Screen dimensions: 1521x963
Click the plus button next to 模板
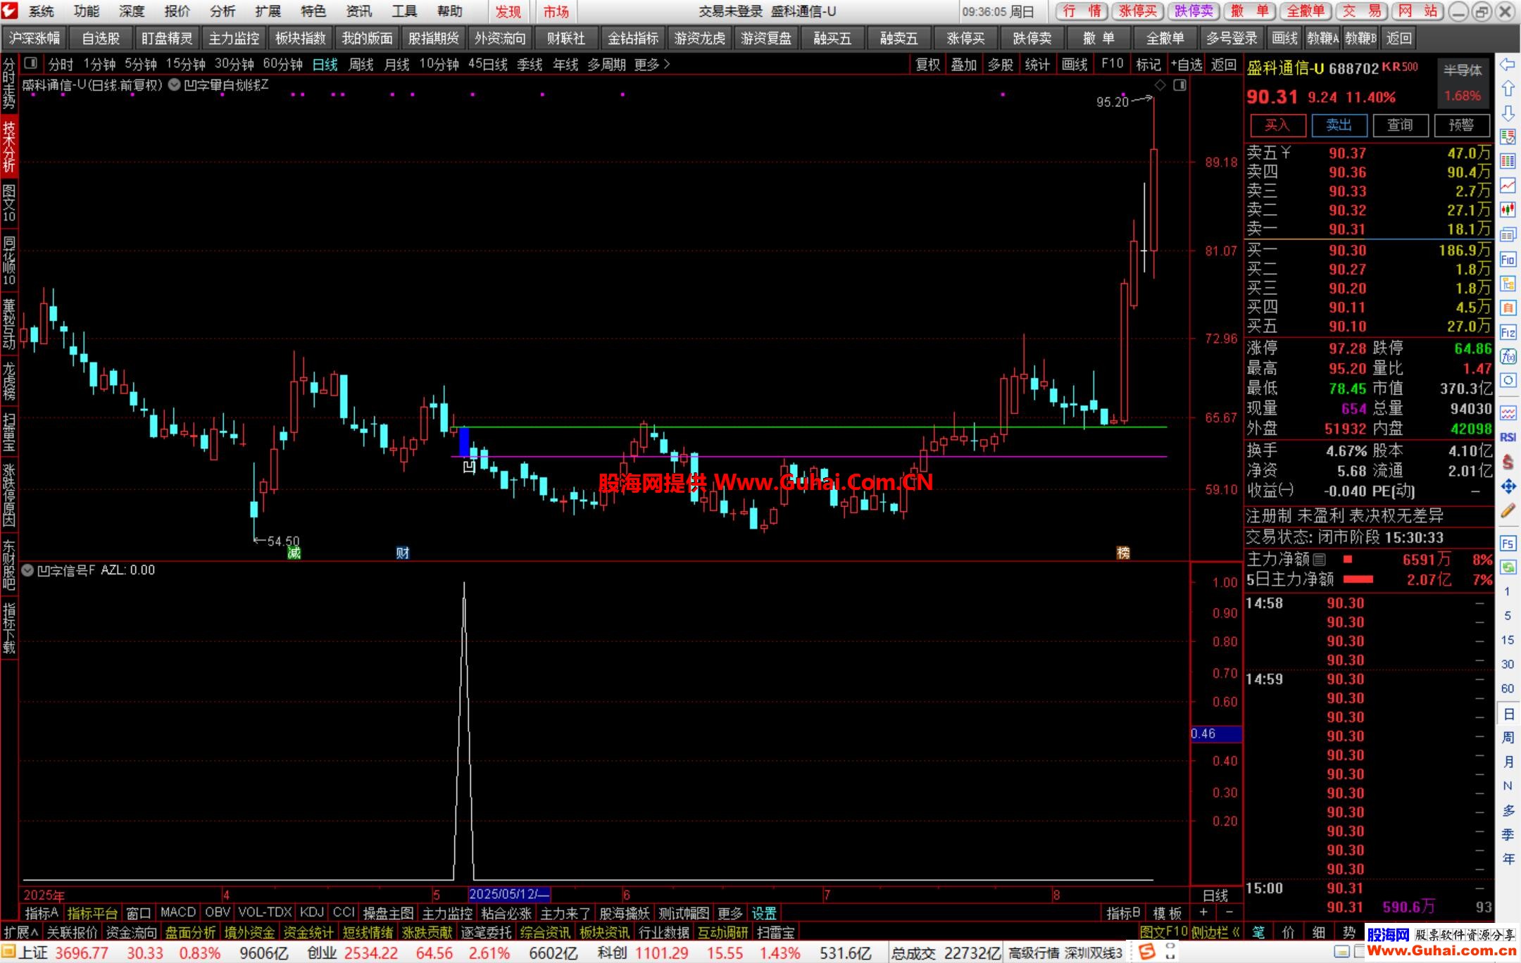[x=1203, y=912]
